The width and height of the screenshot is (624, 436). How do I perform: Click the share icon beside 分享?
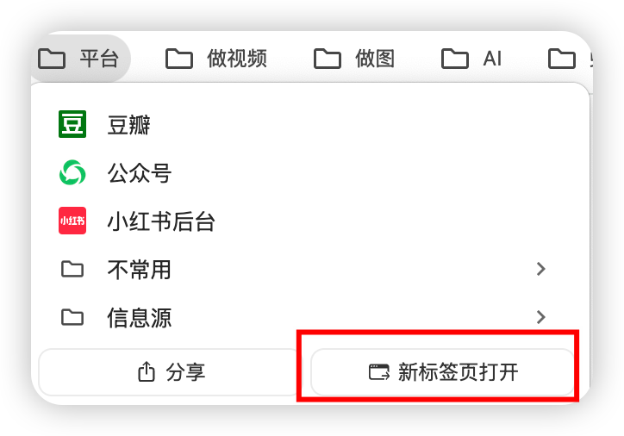(x=146, y=372)
